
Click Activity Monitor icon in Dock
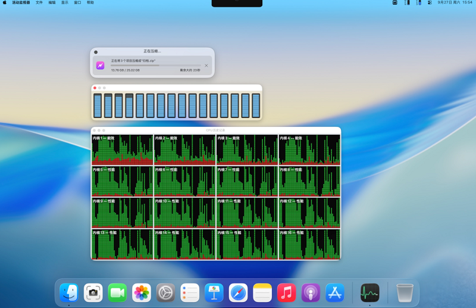pyautogui.click(x=369, y=293)
